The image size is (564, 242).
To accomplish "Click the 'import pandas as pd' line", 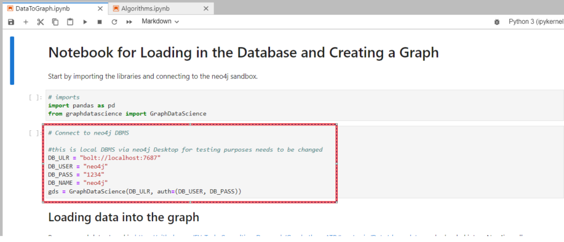I will [x=82, y=105].
